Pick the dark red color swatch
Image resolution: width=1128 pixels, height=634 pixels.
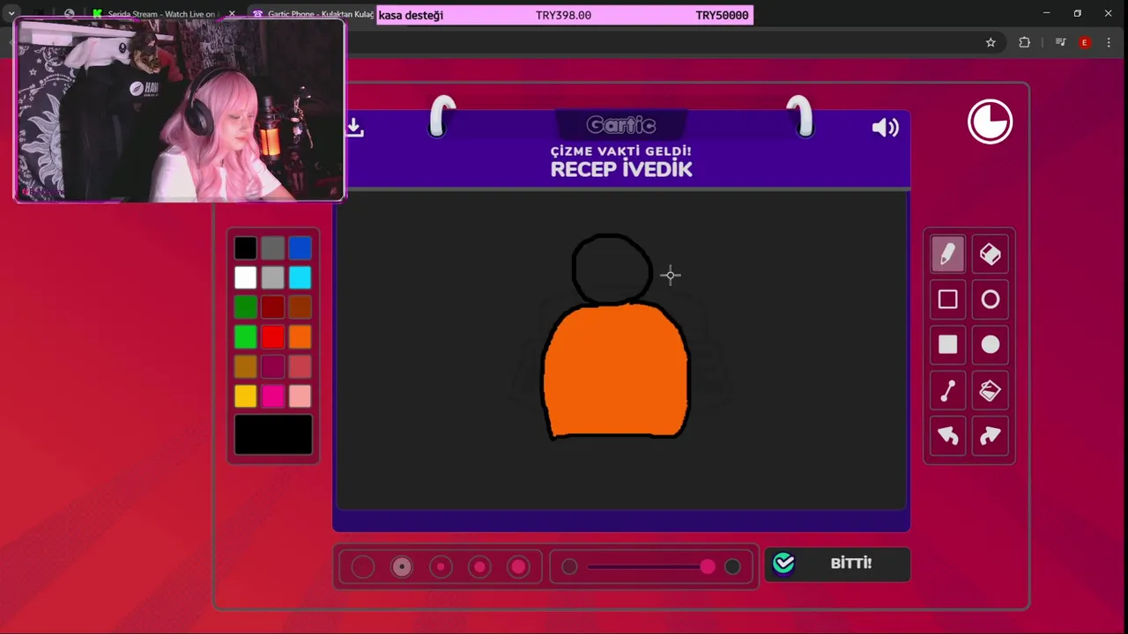(x=273, y=307)
